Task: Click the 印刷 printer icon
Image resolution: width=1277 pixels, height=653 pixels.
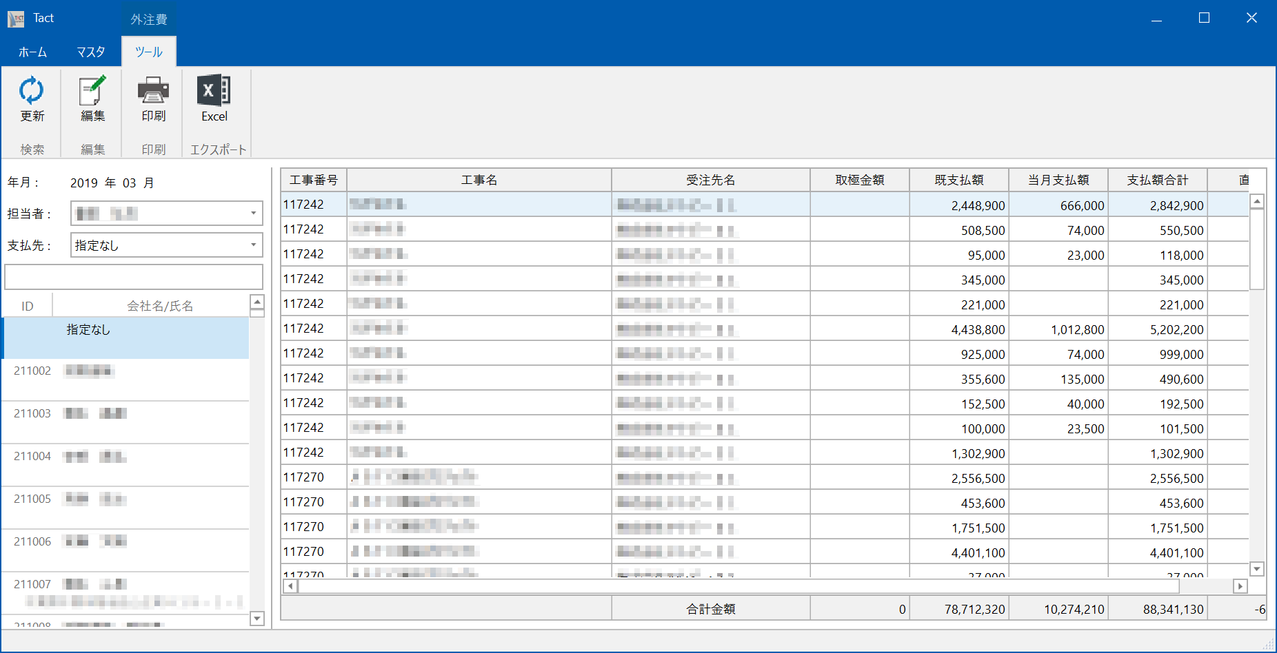Action: pyautogui.click(x=153, y=92)
